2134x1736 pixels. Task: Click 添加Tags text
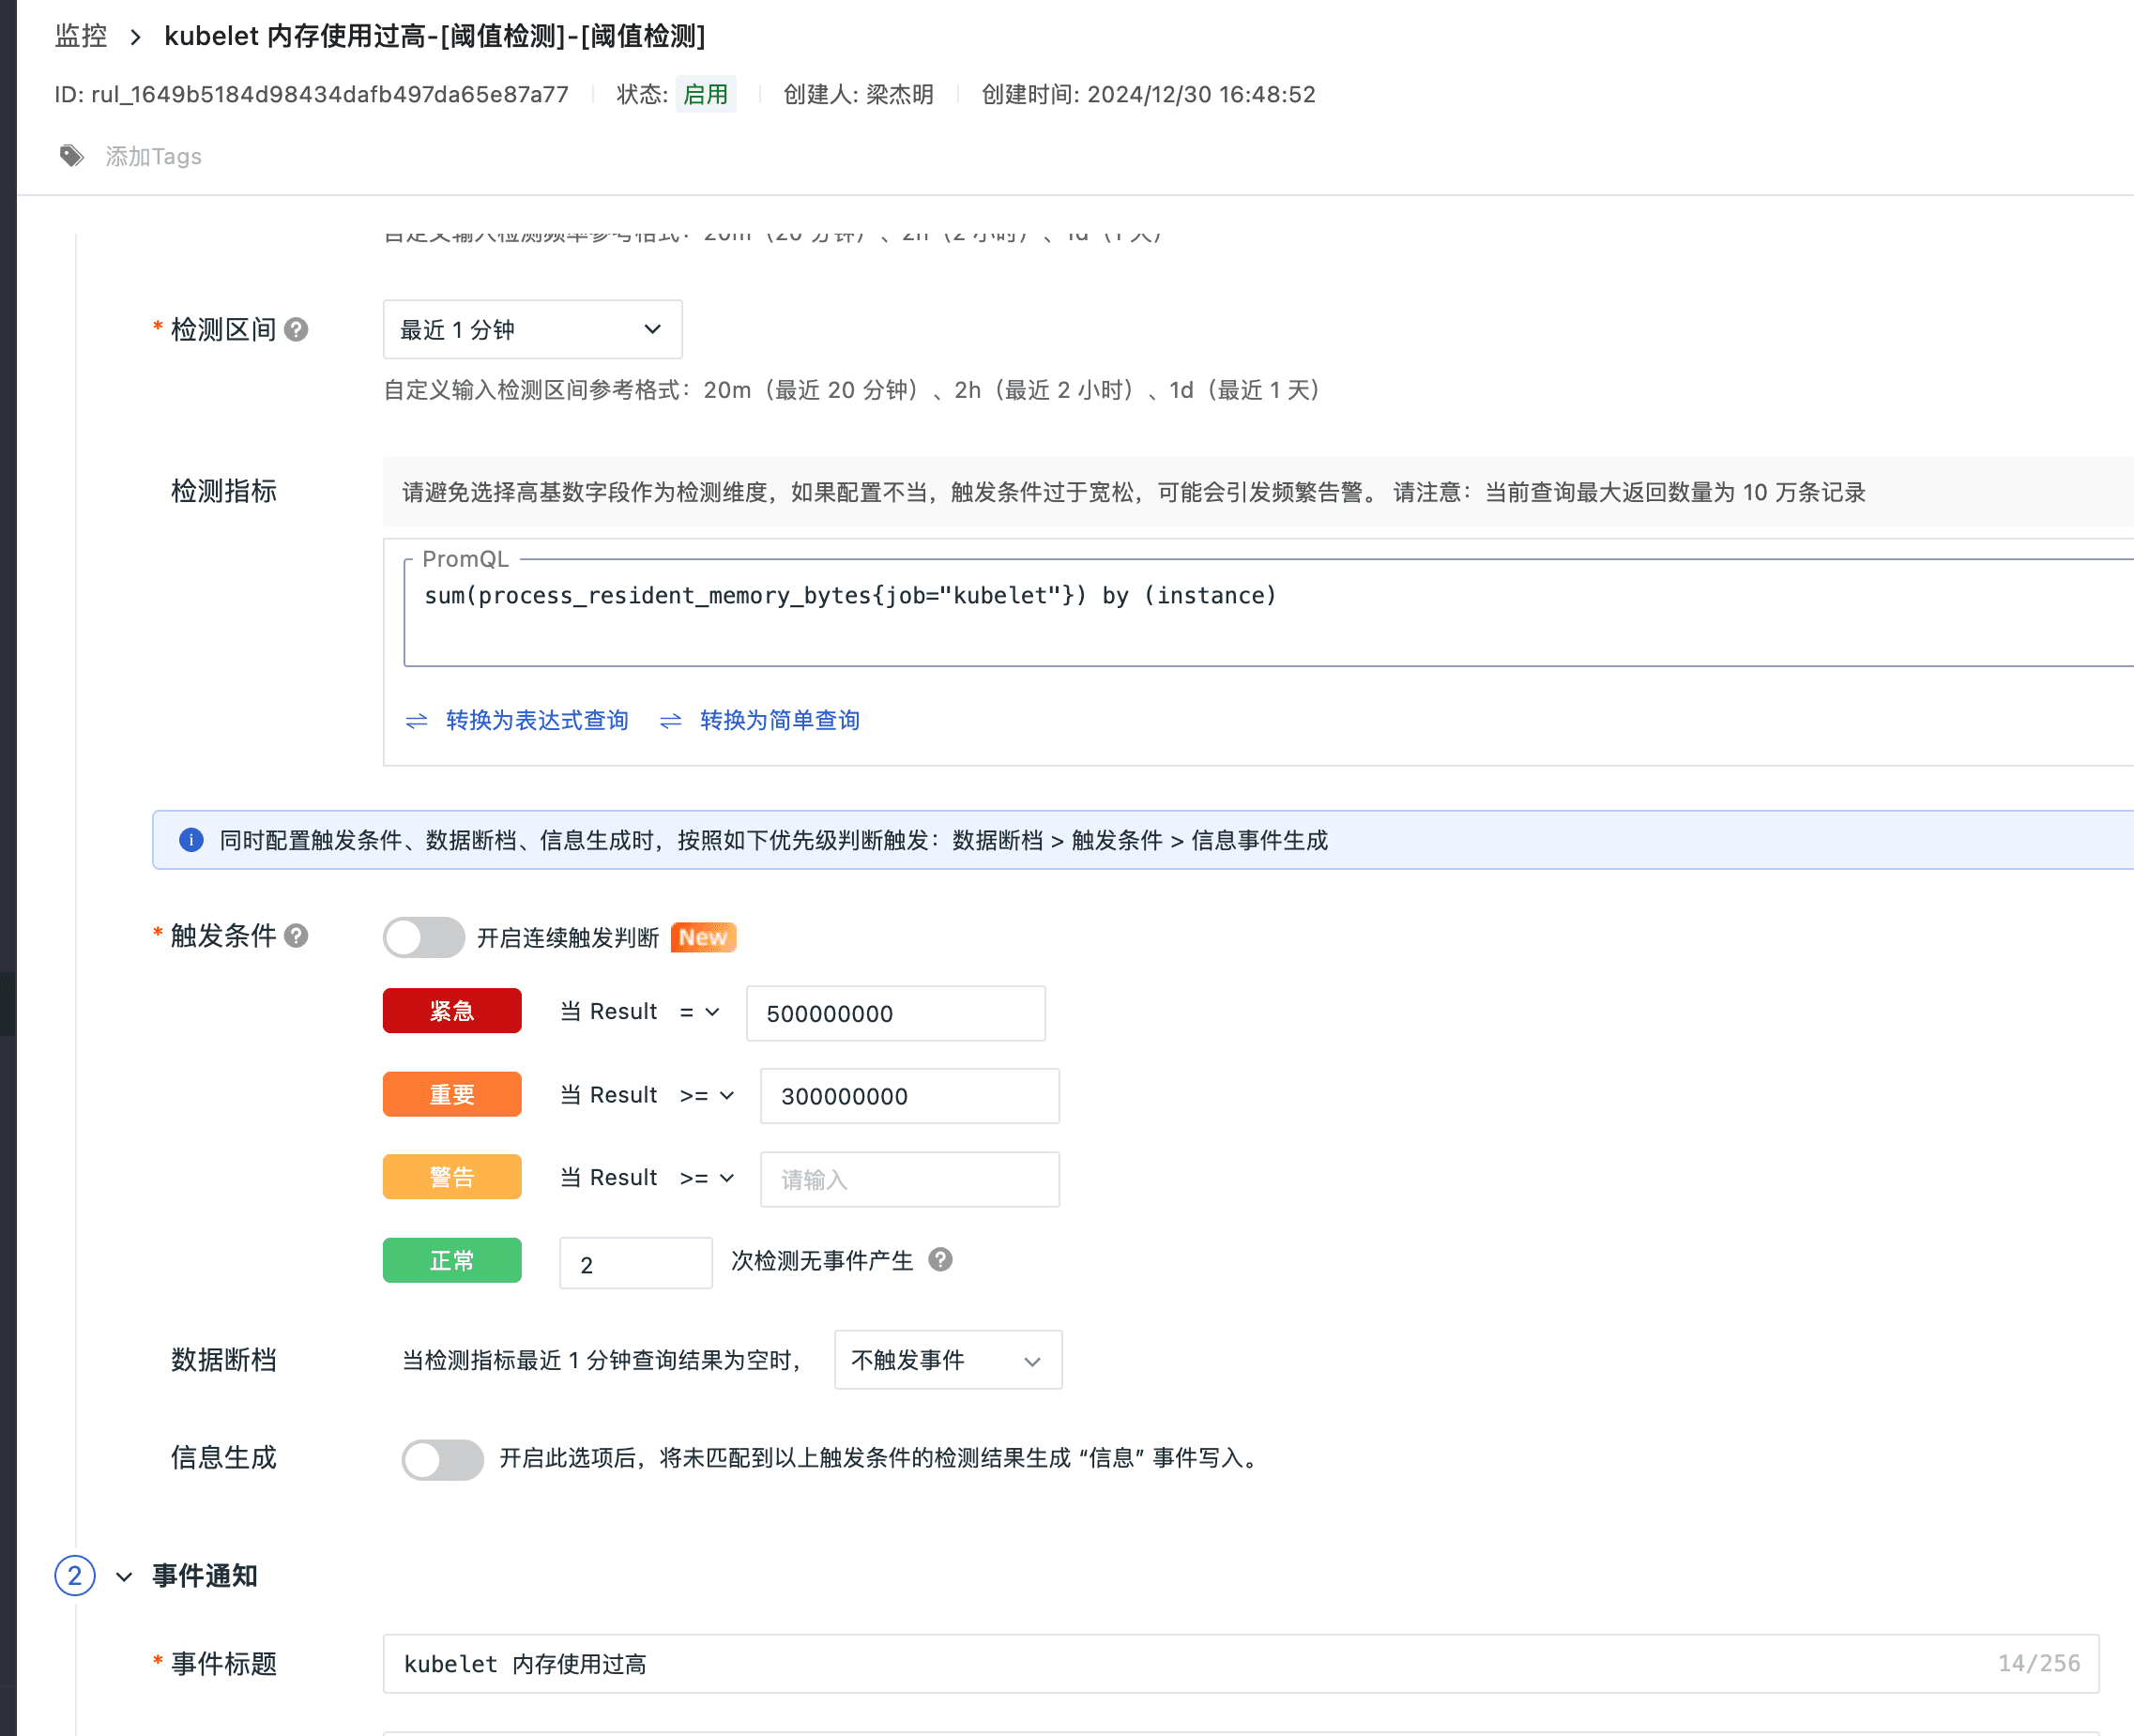(154, 156)
